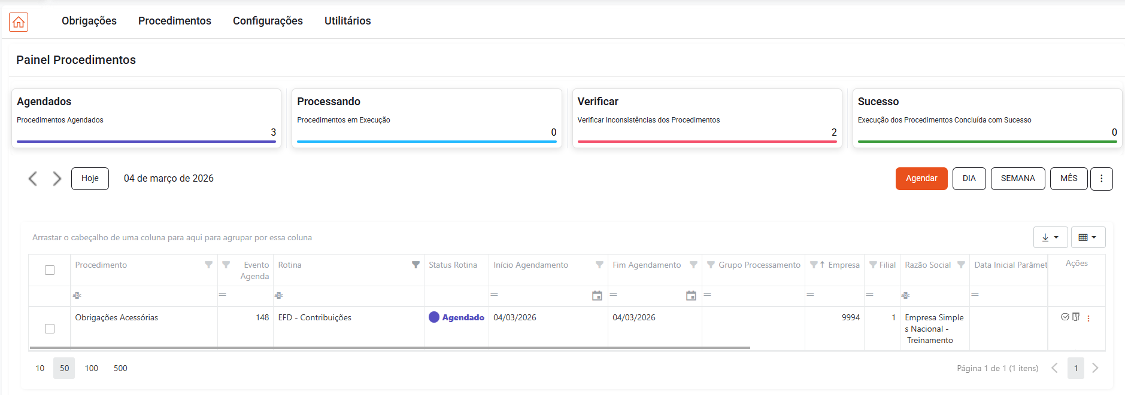Click the orange Agendar button
The width and height of the screenshot is (1125, 395).
[921, 179]
